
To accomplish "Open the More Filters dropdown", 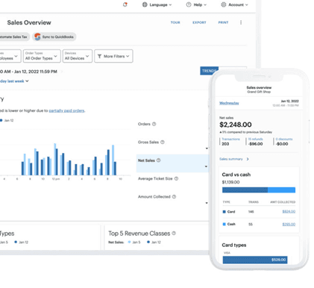I will pos(113,56).
